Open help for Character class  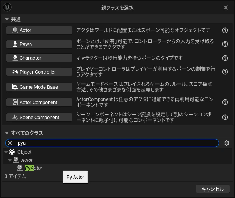coord(225,58)
